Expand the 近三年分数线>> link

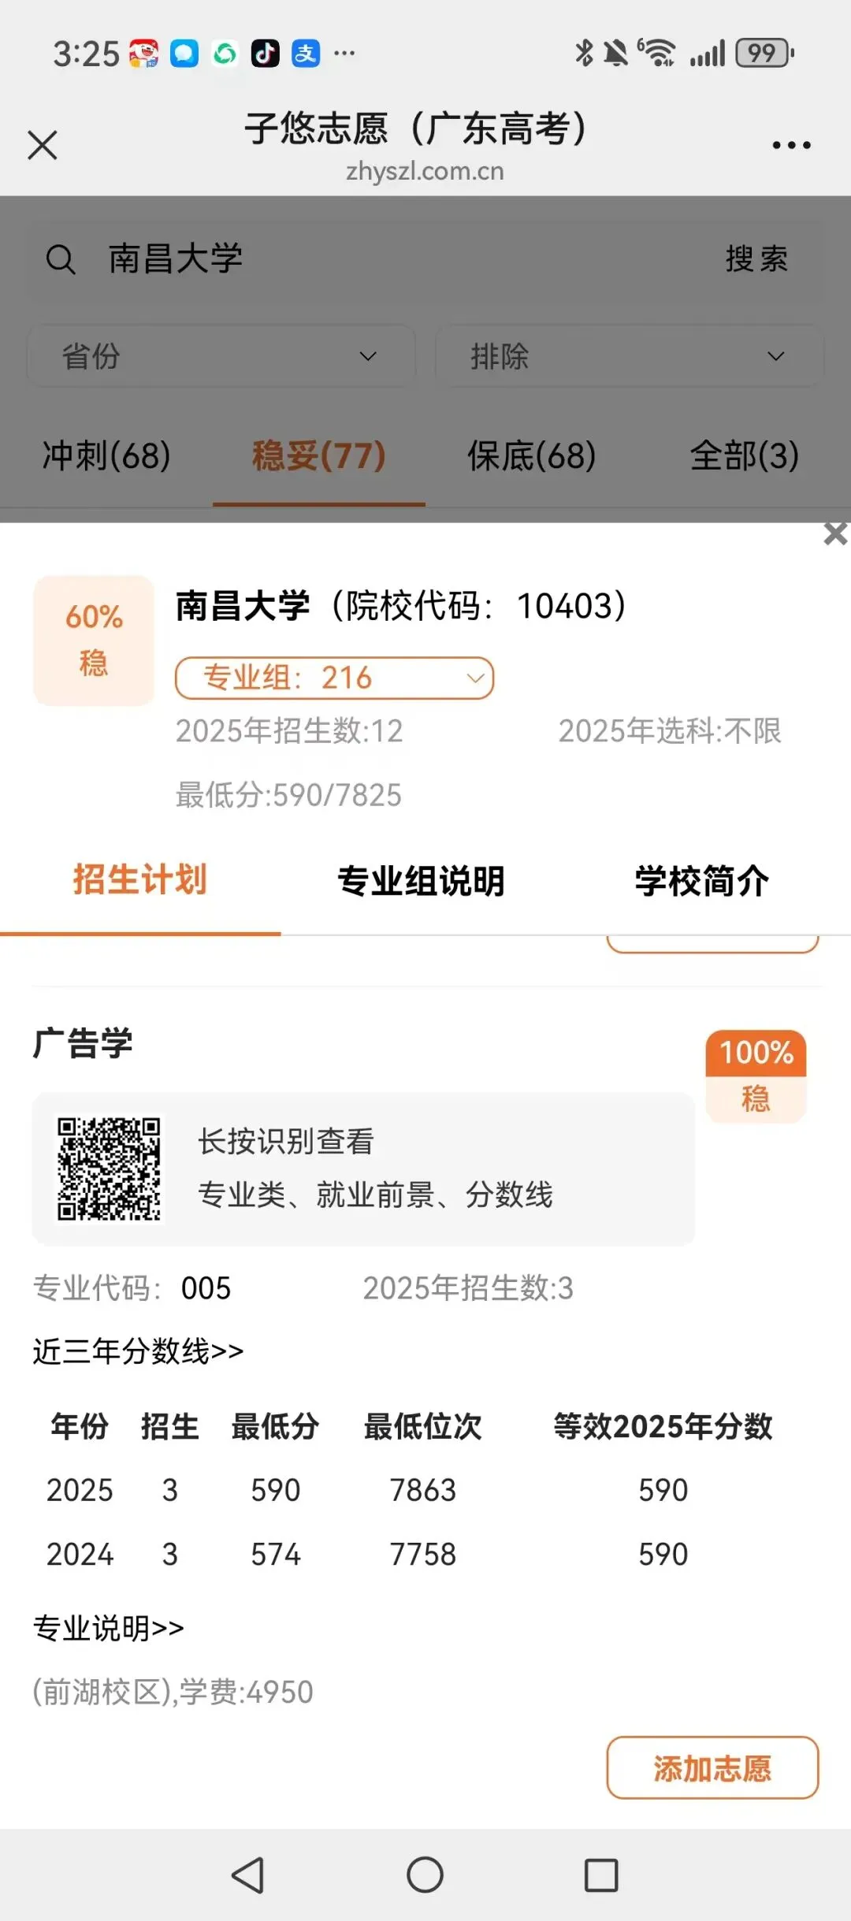pos(138,1351)
